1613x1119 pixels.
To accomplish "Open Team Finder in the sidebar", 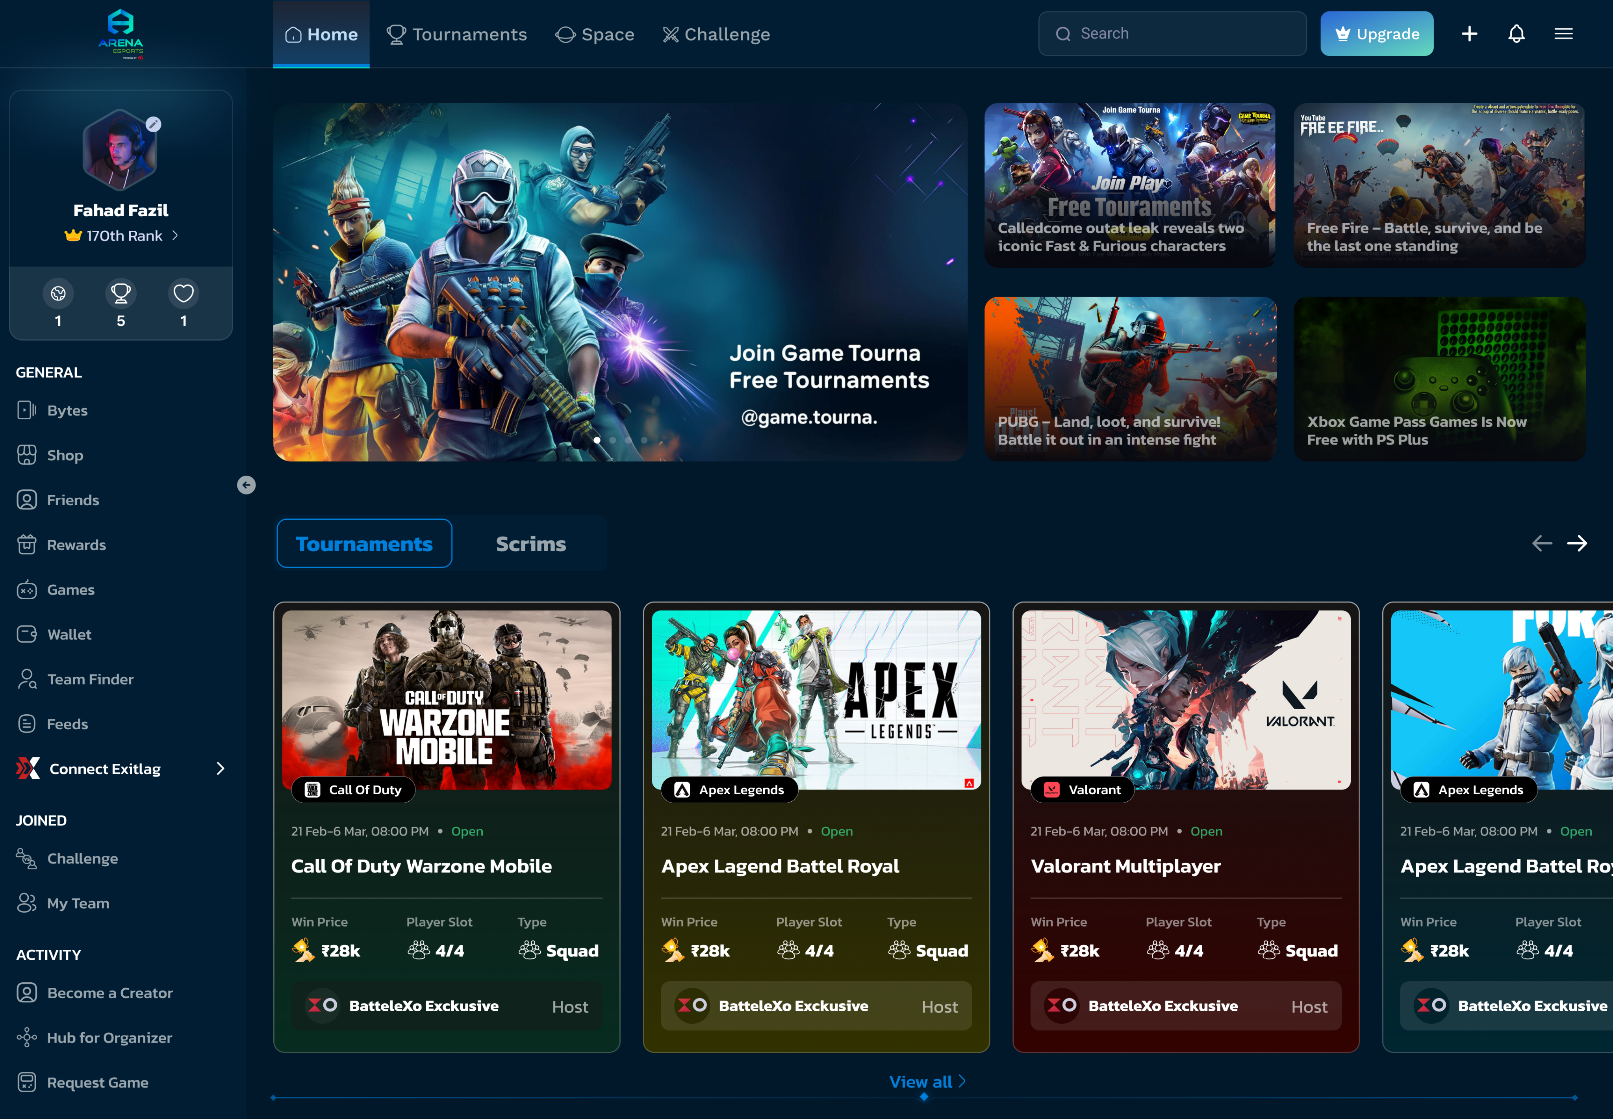I will (x=74, y=680).
